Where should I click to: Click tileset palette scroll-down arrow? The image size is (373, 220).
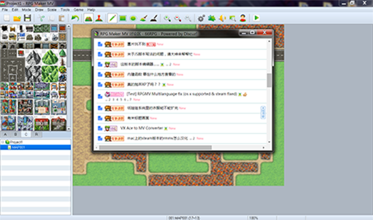69,129
